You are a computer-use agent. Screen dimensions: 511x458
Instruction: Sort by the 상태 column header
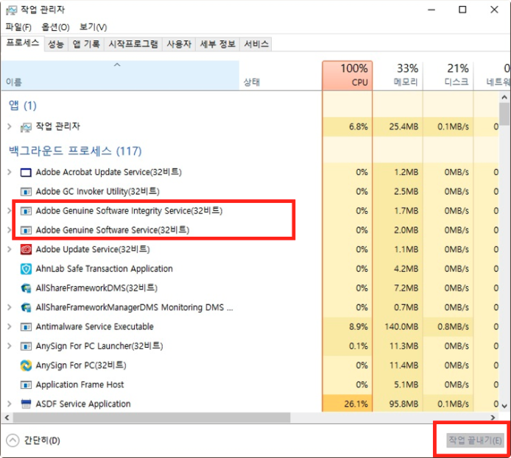point(281,76)
